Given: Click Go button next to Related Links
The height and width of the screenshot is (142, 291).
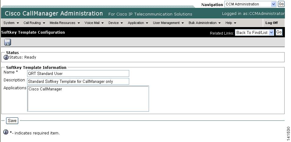Looking at the screenshot, I should point(279,32).
